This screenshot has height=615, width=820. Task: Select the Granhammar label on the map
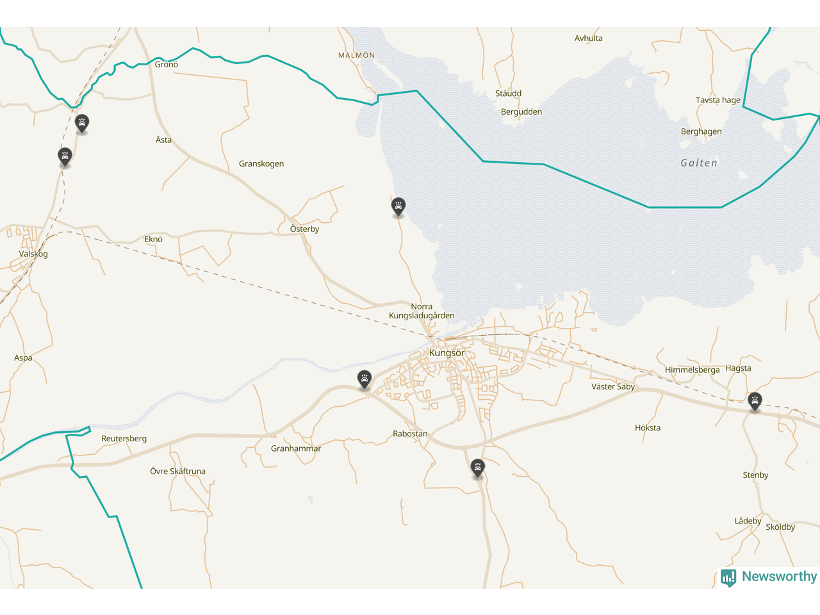296,448
